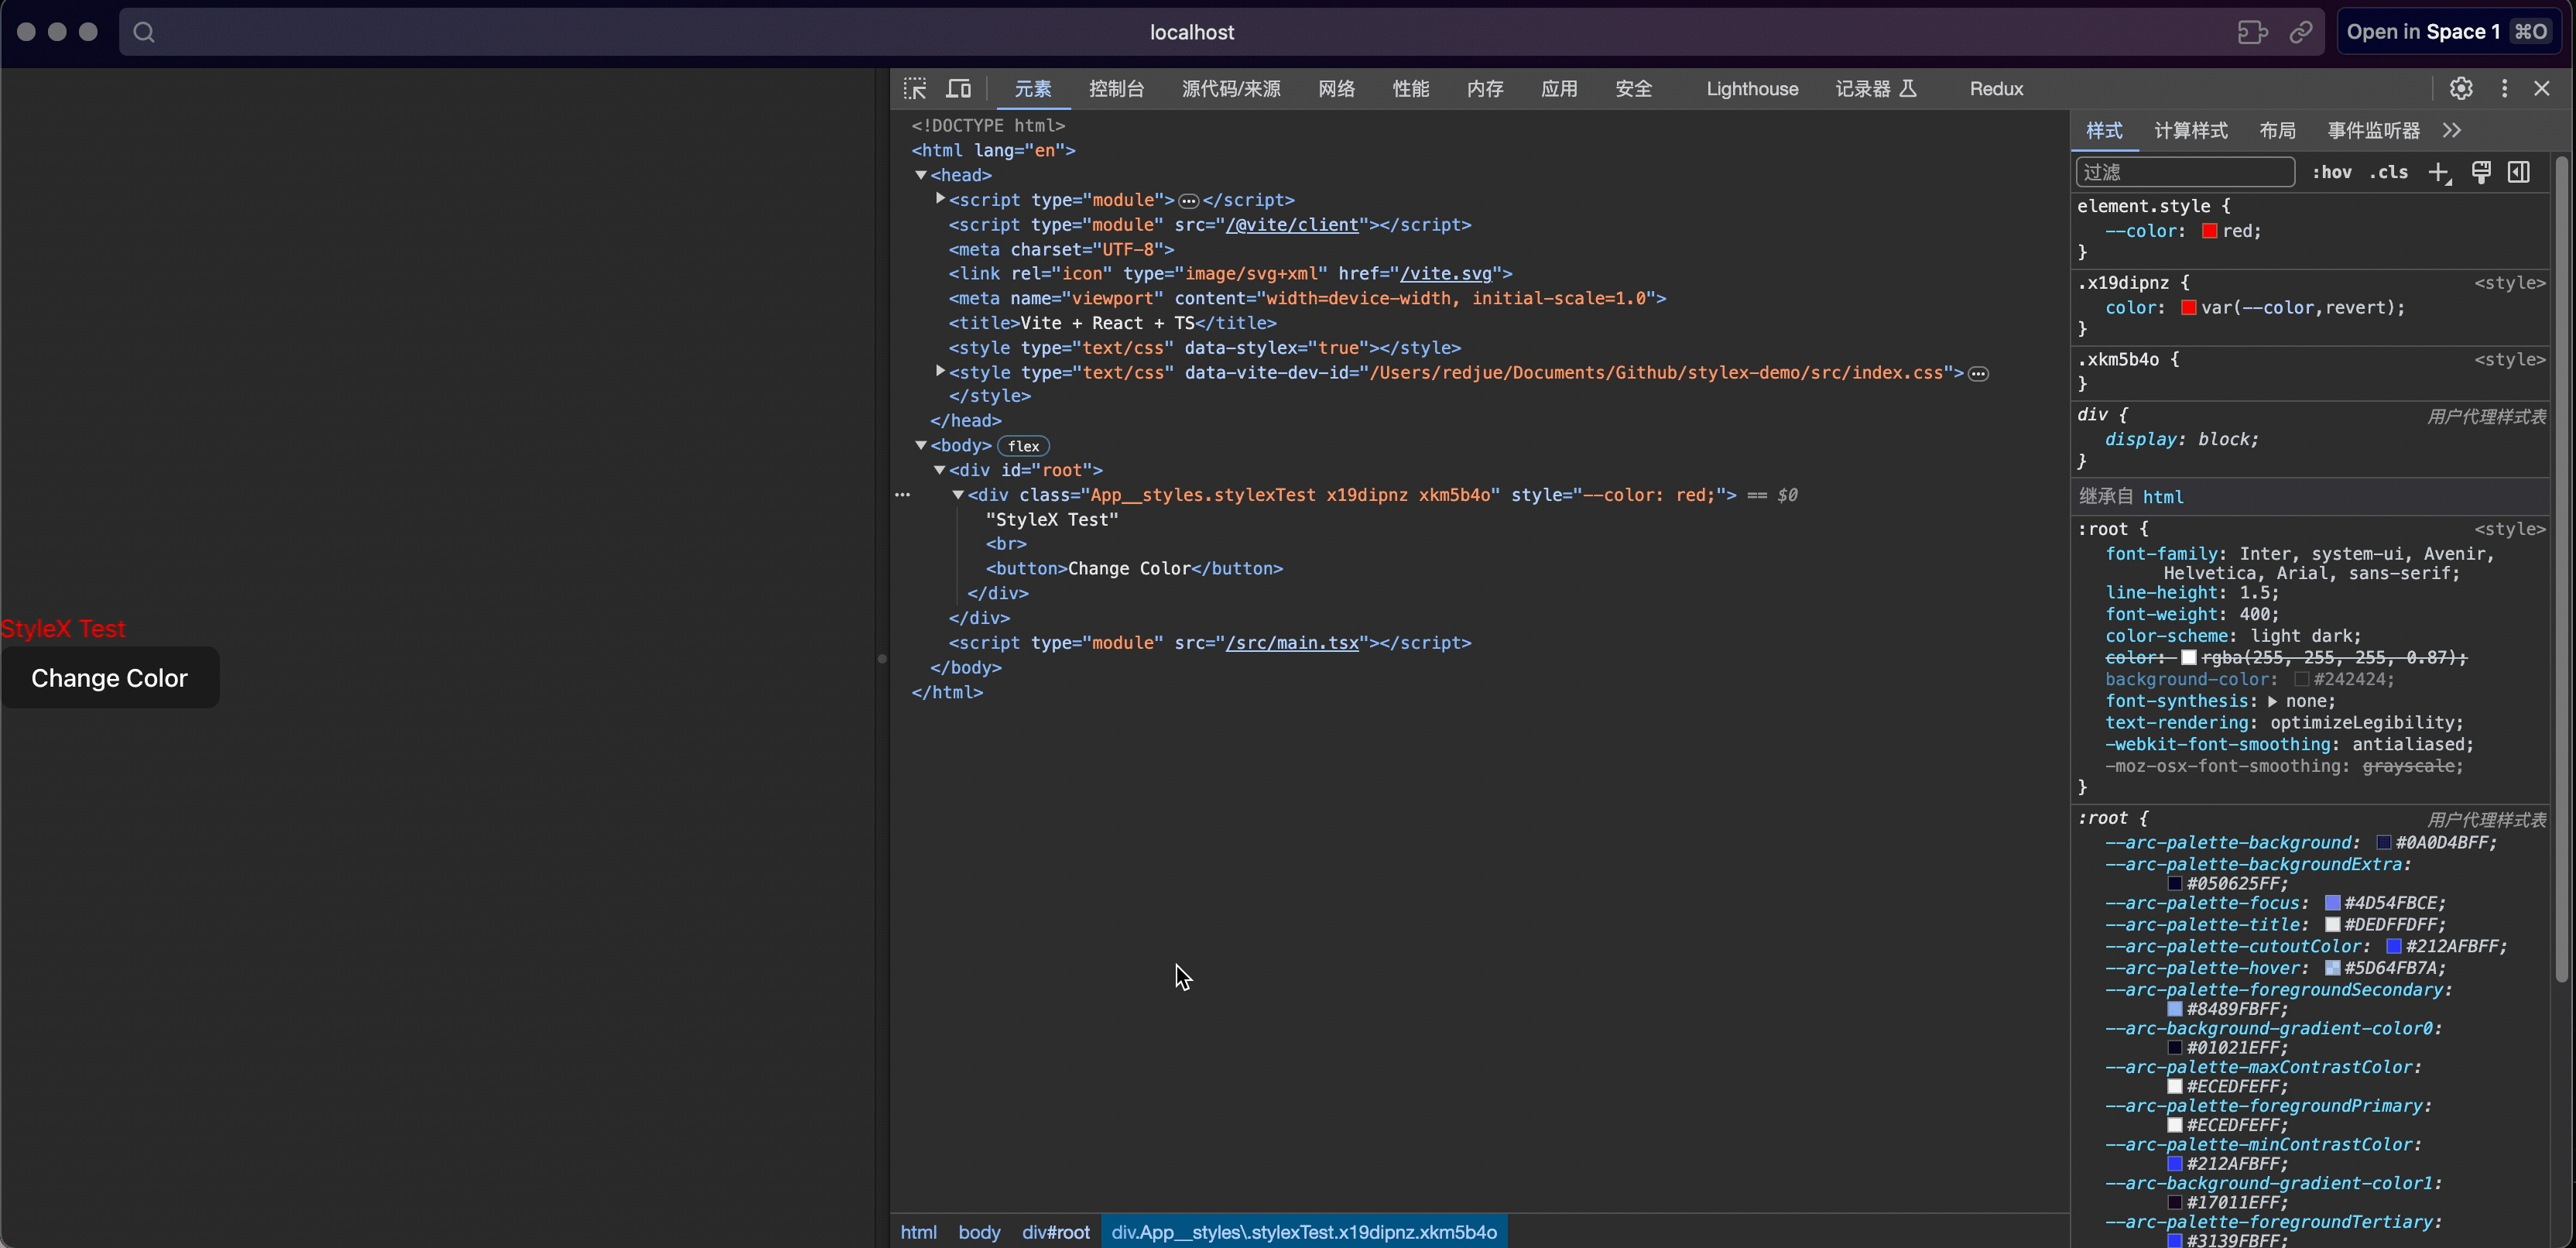The height and width of the screenshot is (1248, 2576).
Task: Click the new style rule plus icon
Action: (x=2439, y=173)
